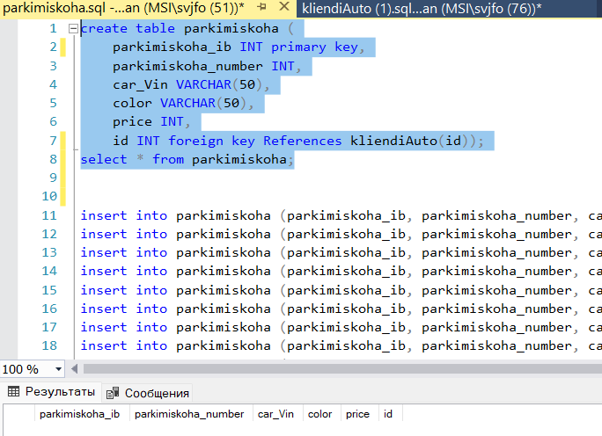
Task: Select the parkimiskoha_number column header
Action: pyautogui.click(x=189, y=414)
